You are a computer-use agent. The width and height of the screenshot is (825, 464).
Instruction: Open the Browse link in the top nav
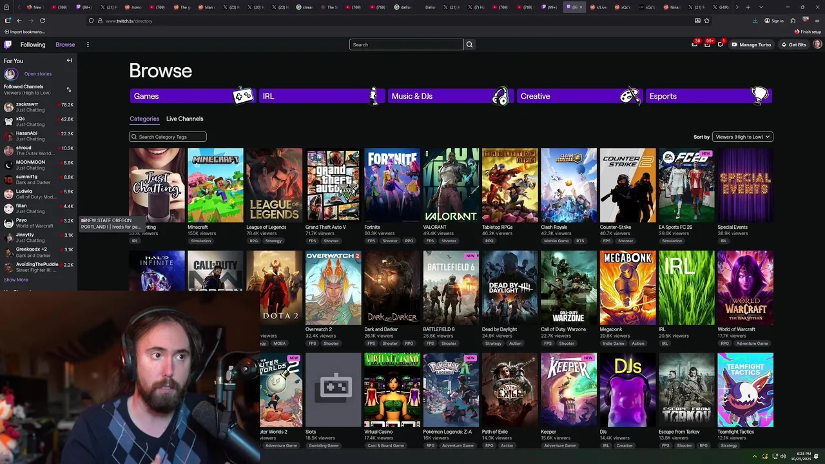tap(65, 44)
